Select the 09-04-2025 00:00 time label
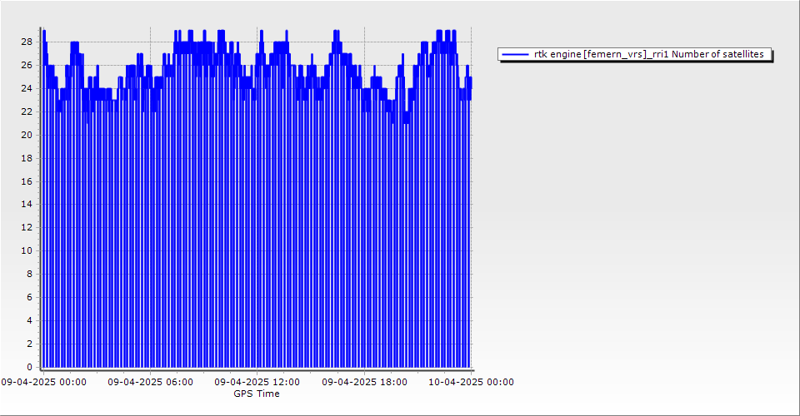 coord(43,383)
